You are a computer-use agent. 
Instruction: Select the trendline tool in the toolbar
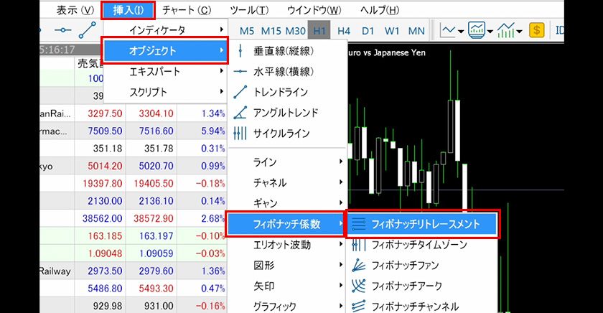tap(88, 31)
